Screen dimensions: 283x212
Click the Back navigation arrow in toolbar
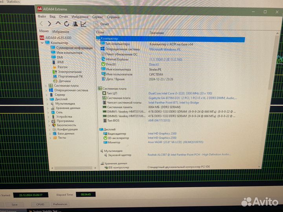pos(41,24)
